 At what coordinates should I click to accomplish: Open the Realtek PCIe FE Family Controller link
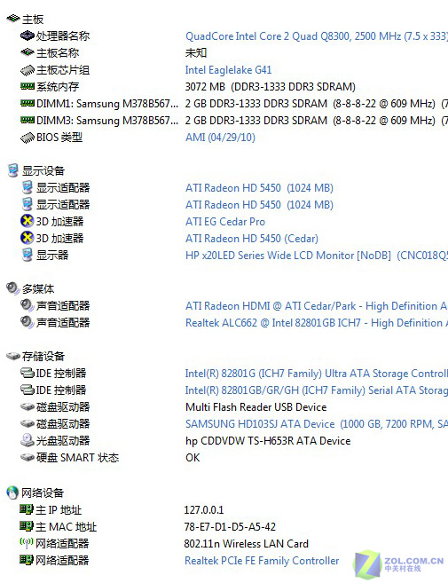click(x=262, y=560)
